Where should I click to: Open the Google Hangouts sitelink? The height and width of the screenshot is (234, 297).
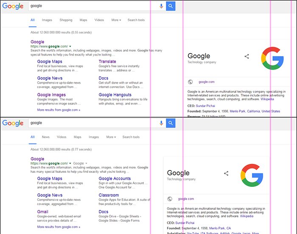coord(115,95)
